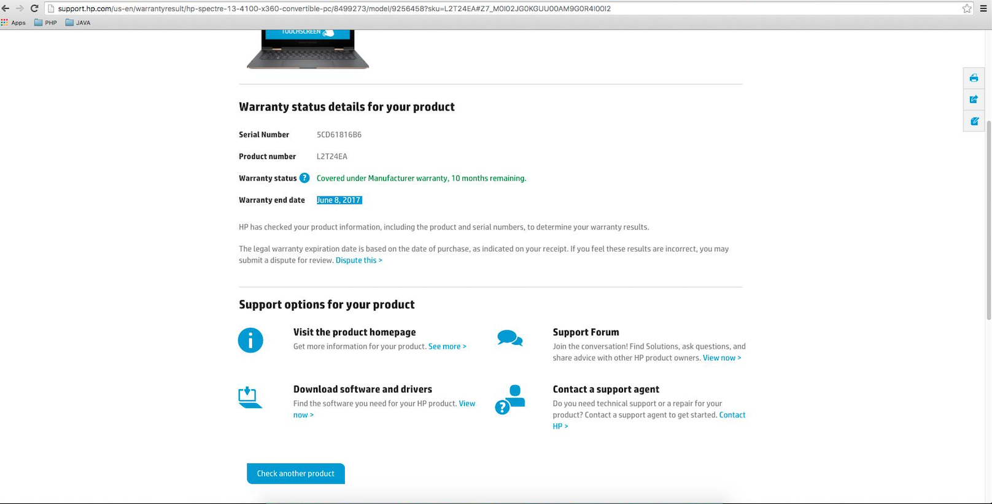Viewport: 992px width, 504px height.
Task: Open the Apps bookmarks shortcut
Action: coord(14,23)
